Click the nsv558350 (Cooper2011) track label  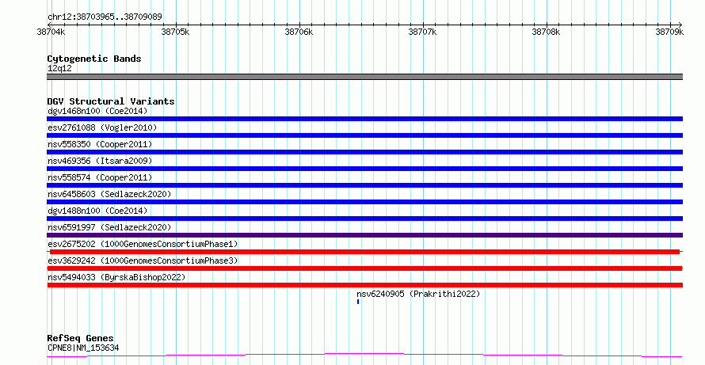click(x=100, y=144)
